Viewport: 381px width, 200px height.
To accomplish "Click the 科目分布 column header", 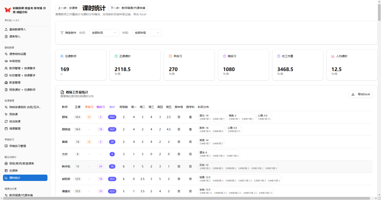I will [203, 107].
